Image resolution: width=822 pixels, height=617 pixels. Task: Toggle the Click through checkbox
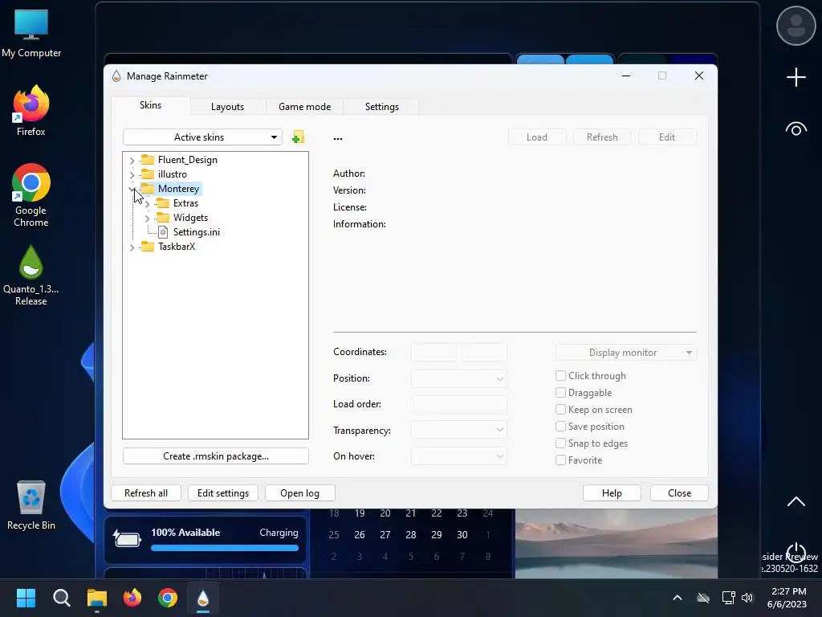pos(560,376)
